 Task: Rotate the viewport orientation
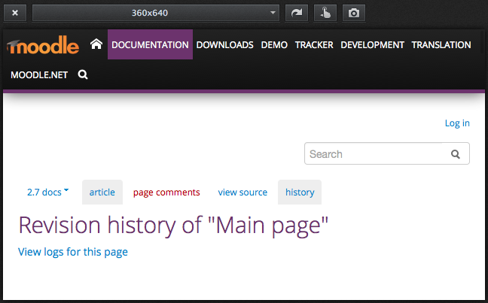(297, 13)
